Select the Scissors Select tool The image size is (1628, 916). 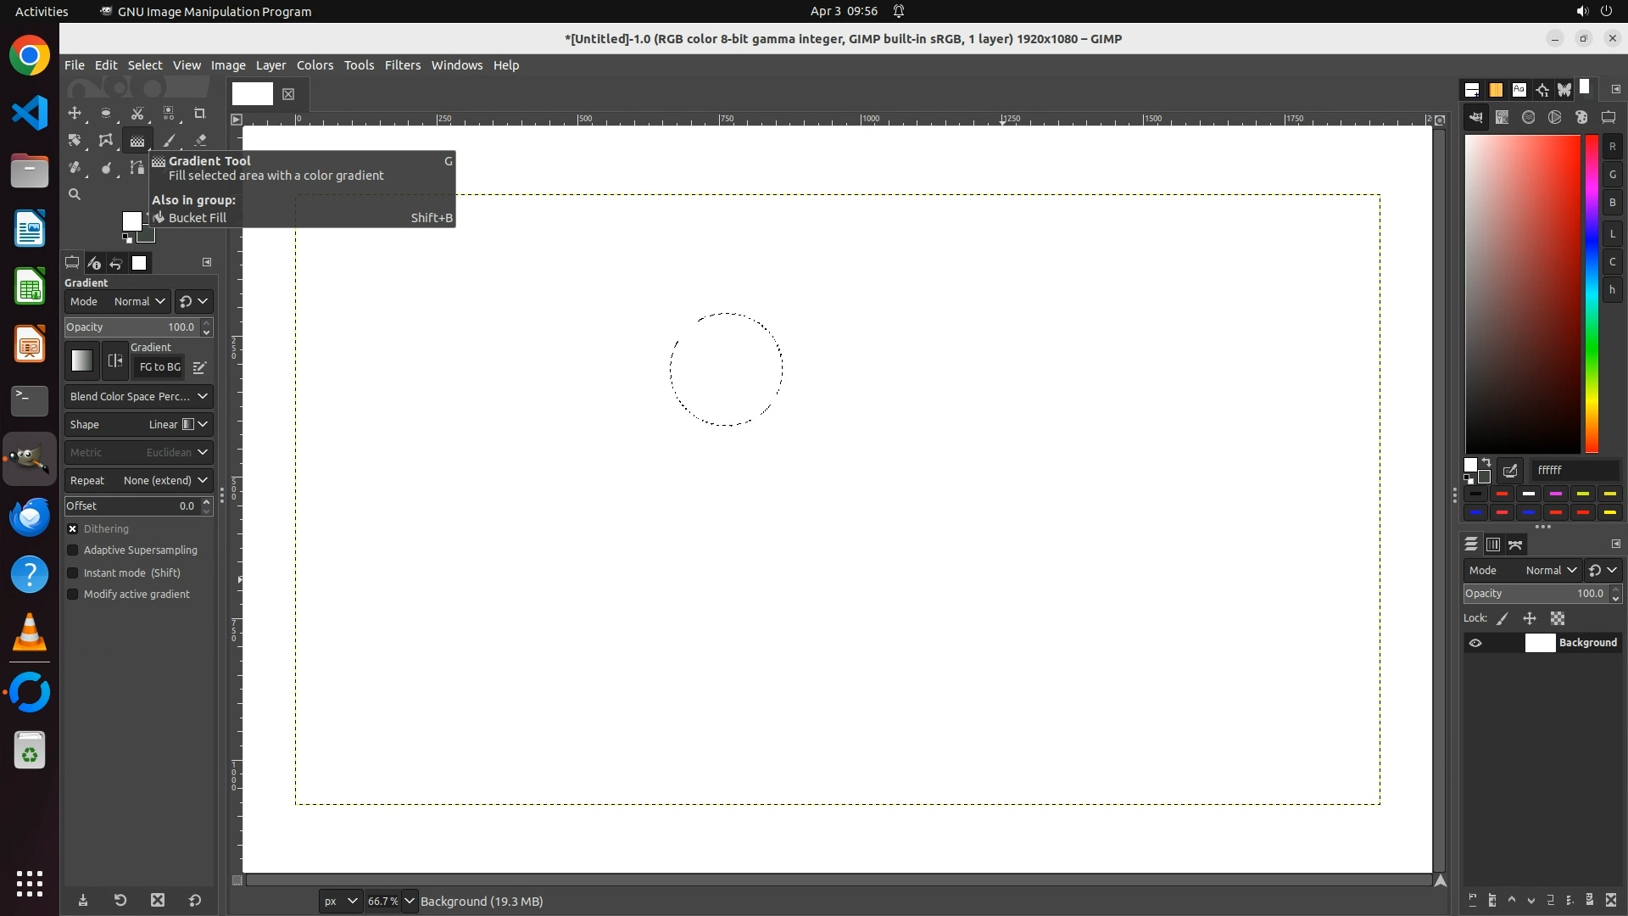coord(137,113)
